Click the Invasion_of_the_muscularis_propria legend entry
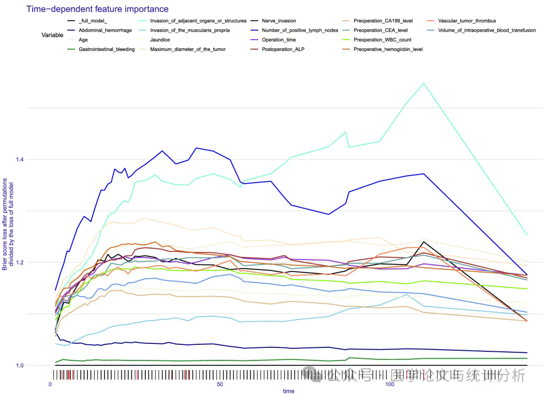The height and width of the screenshot is (397, 543). [x=184, y=31]
